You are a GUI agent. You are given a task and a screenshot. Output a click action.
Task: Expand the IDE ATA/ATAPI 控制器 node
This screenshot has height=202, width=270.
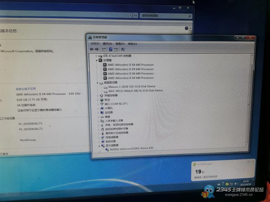click(x=96, y=56)
